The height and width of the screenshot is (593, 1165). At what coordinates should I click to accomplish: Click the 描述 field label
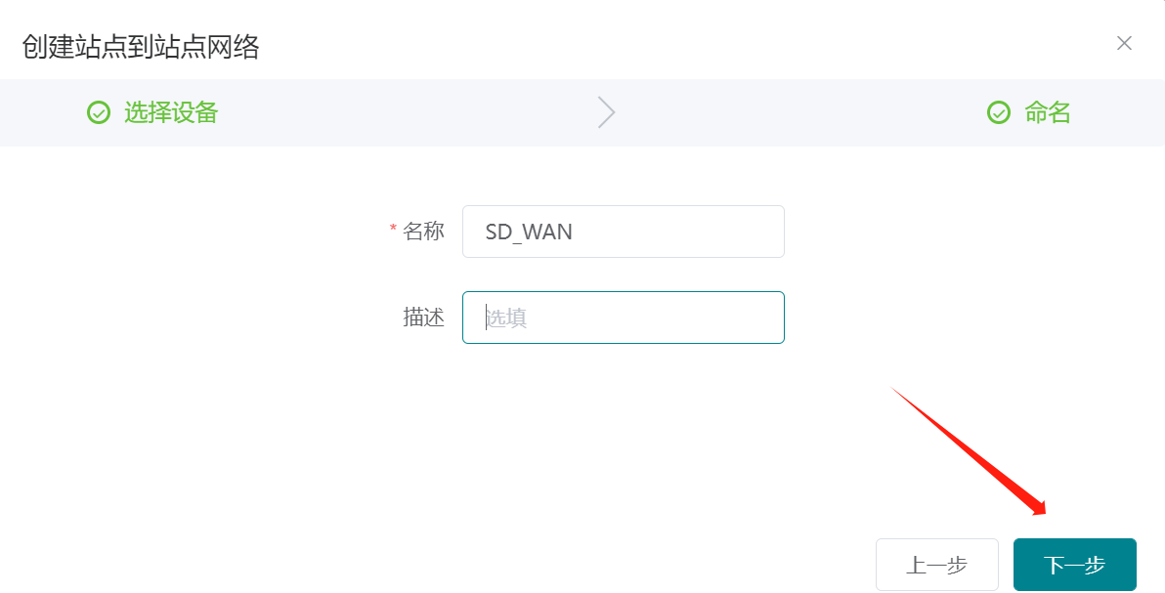pos(423,318)
